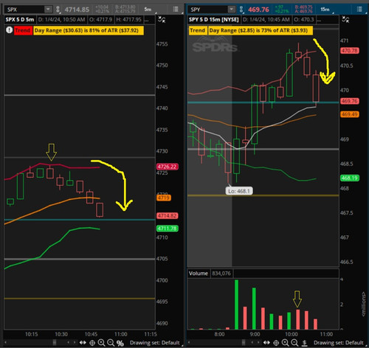This screenshot has height=348, width=369.
Task: Click the crosshair icon on SPX chart
Action: (92, 343)
